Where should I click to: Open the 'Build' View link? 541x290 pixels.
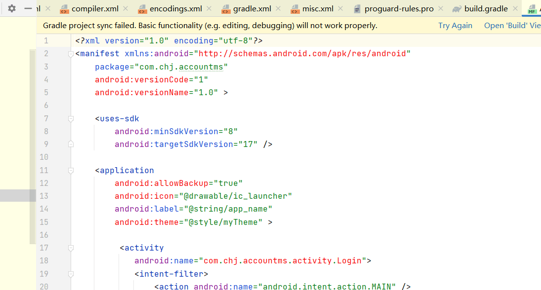point(512,26)
